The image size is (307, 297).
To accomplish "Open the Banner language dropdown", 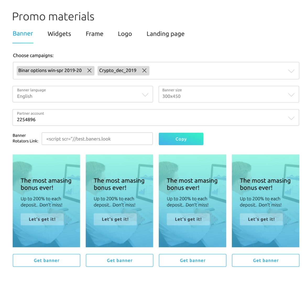I will click(145, 95).
